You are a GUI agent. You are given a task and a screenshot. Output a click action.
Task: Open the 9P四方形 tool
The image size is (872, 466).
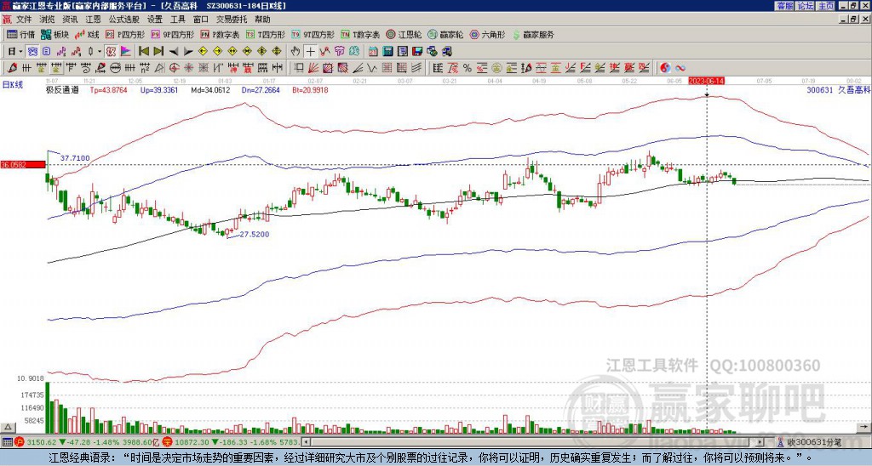pos(173,34)
